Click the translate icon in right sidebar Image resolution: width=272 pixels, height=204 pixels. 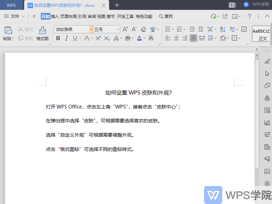pos(267,159)
